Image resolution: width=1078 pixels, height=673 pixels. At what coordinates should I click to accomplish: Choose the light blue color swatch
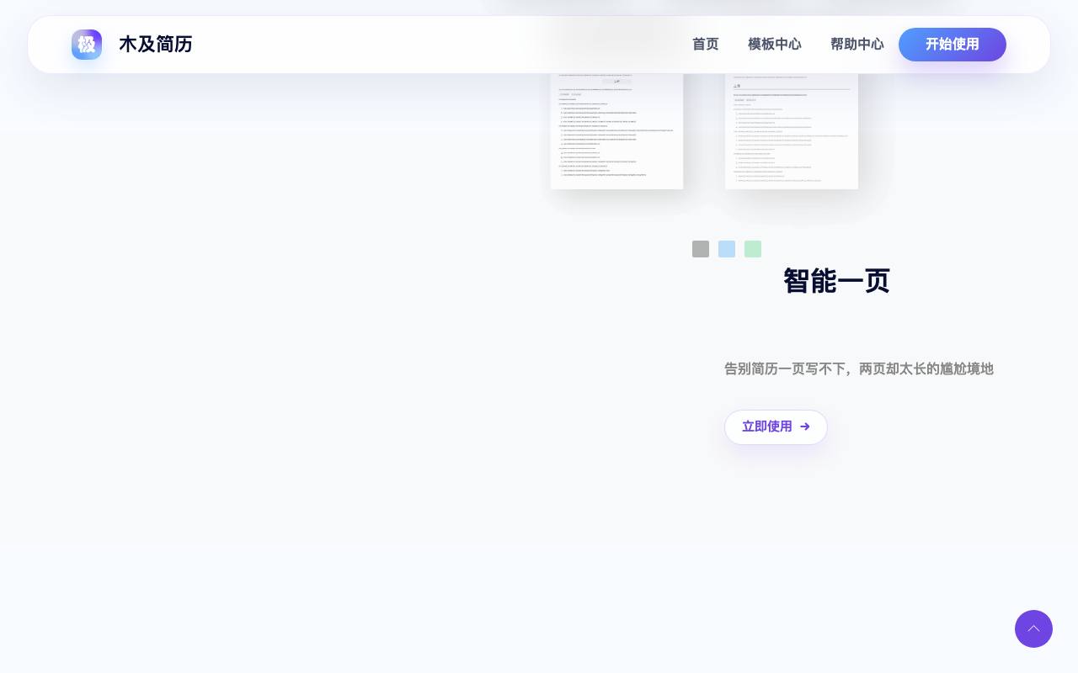(727, 249)
